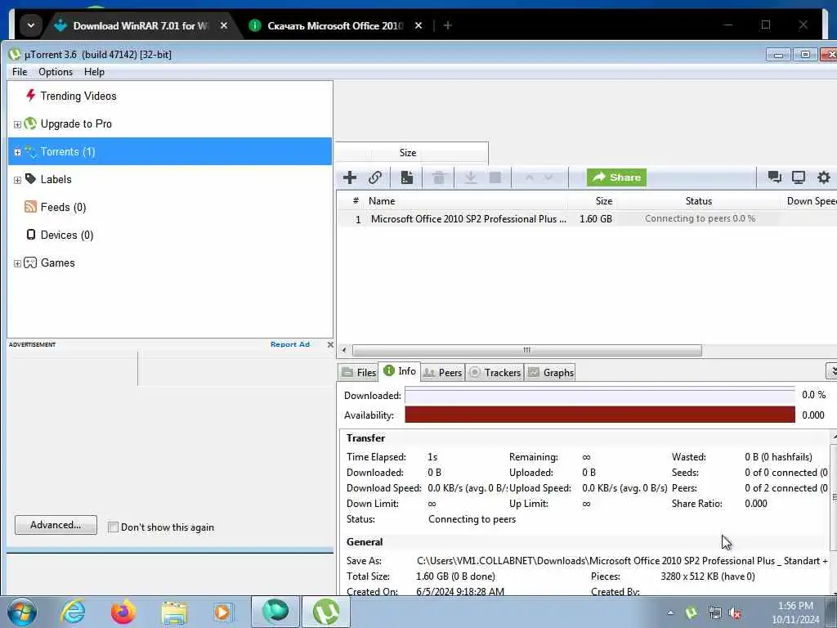Click the network tray icon
Viewport: 837px width, 628px height.
tap(714, 613)
